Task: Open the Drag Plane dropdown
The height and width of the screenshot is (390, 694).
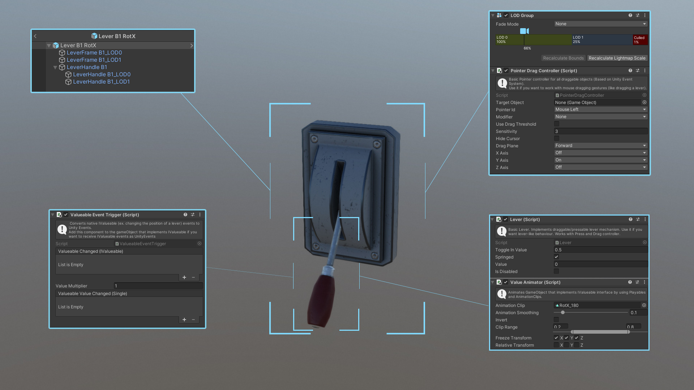Action: [601, 146]
